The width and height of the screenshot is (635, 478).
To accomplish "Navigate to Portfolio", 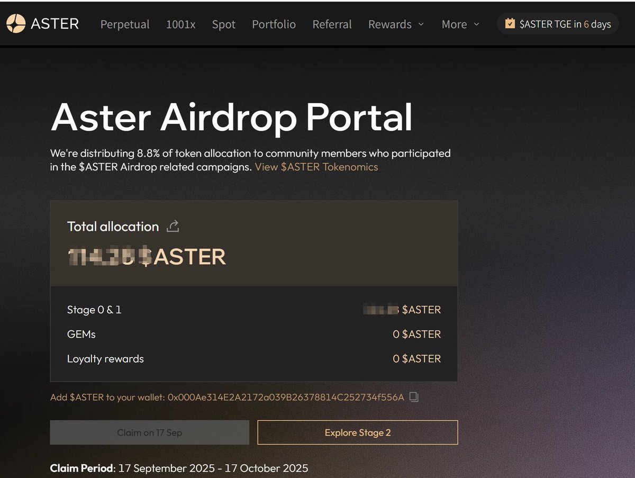I will [x=274, y=24].
